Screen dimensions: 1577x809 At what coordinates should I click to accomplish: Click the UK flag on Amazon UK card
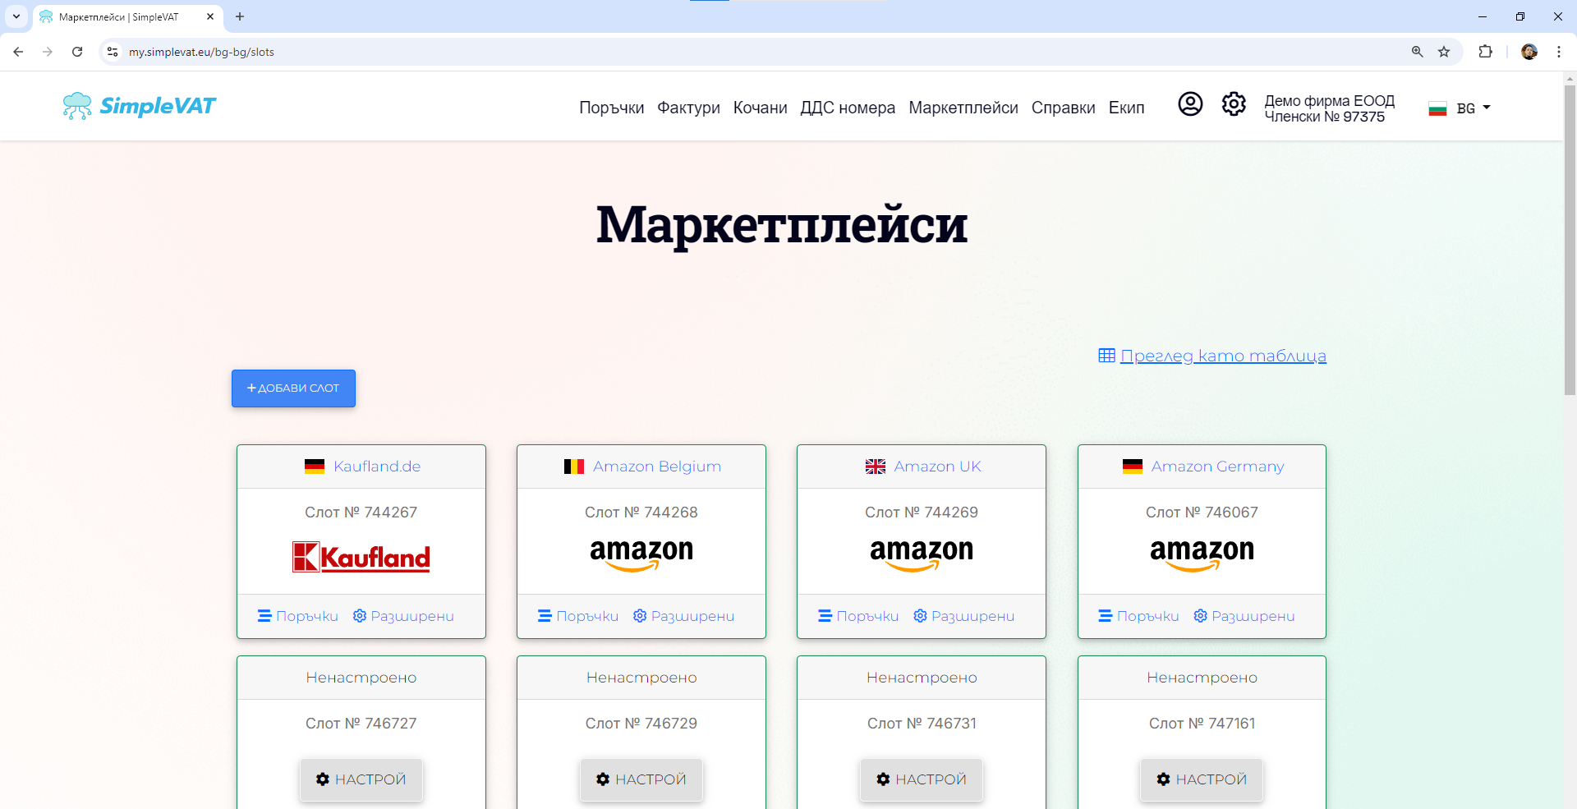[x=876, y=467]
